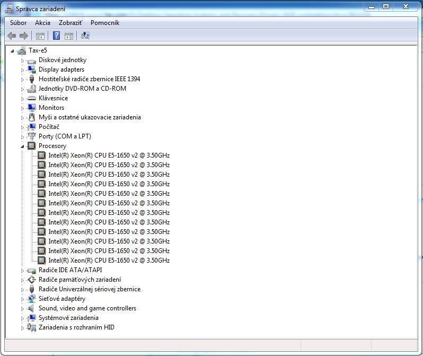Click the Sieťové adaptéry network icon
Viewport: 423px width, 356px height.
[x=32, y=299]
